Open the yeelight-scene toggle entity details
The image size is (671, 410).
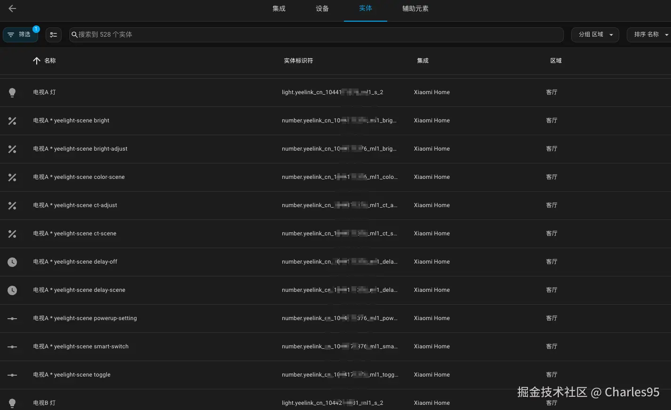coord(72,374)
